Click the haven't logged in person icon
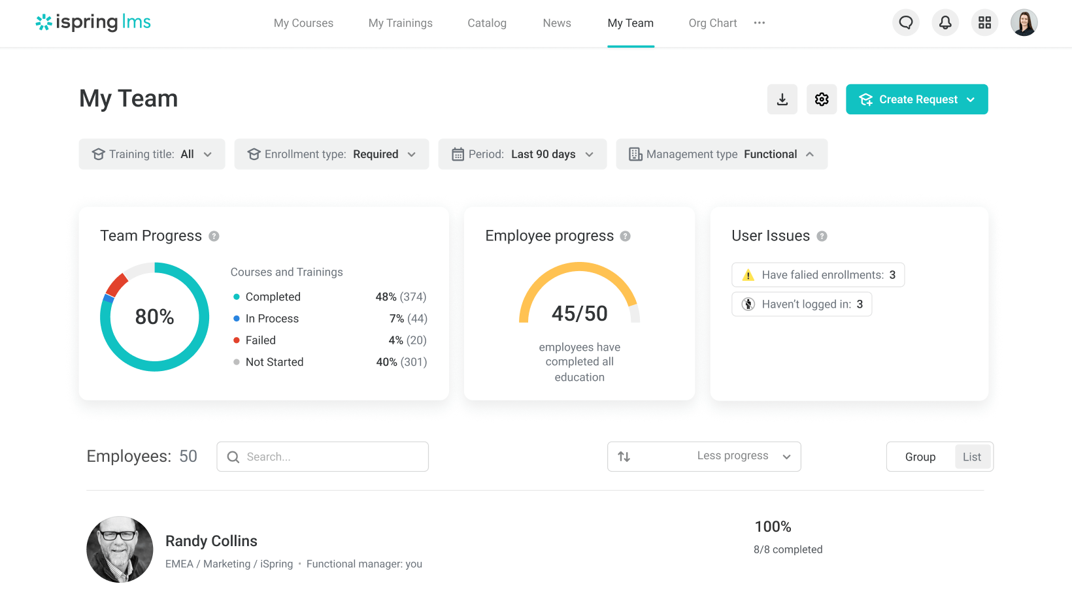This screenshot has height=601, width=1072. click(748, 304)
